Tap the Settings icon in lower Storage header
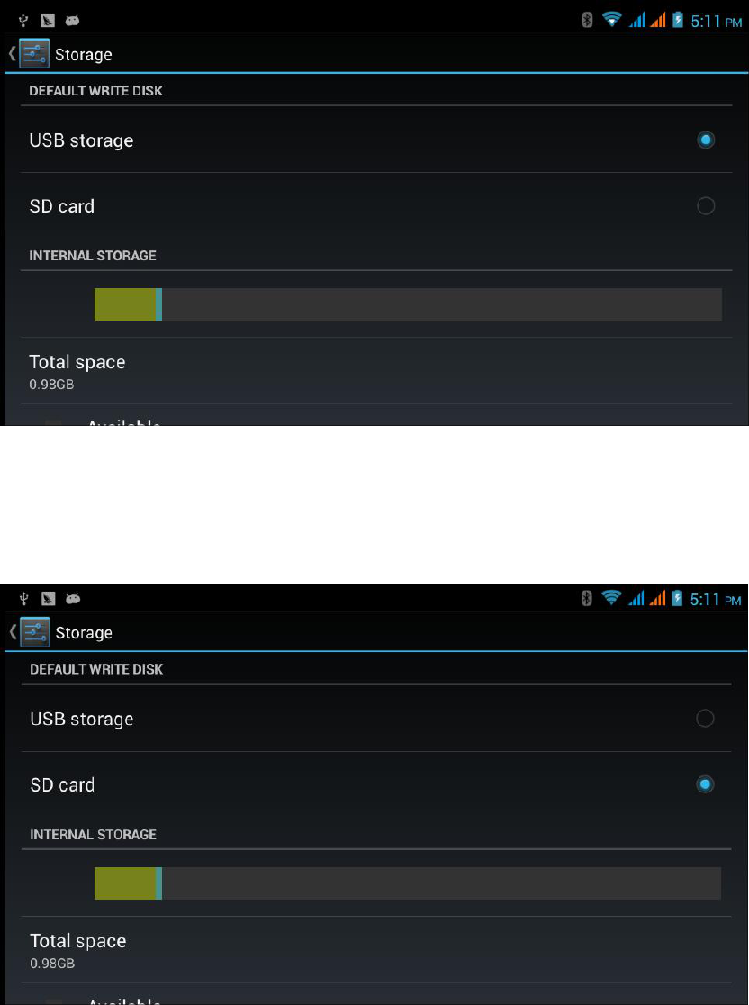The image size is (749, 1005). [x=34, y=632]
